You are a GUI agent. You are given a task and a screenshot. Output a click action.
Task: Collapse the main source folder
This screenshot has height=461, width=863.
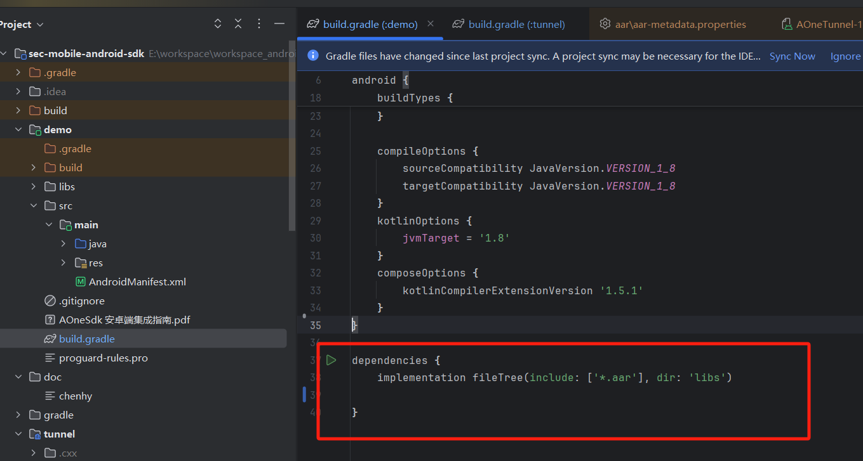(49, 225)
